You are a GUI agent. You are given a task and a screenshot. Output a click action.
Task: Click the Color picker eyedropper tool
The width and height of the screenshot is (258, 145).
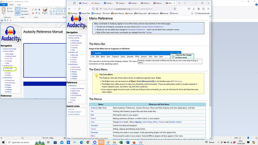36,13
